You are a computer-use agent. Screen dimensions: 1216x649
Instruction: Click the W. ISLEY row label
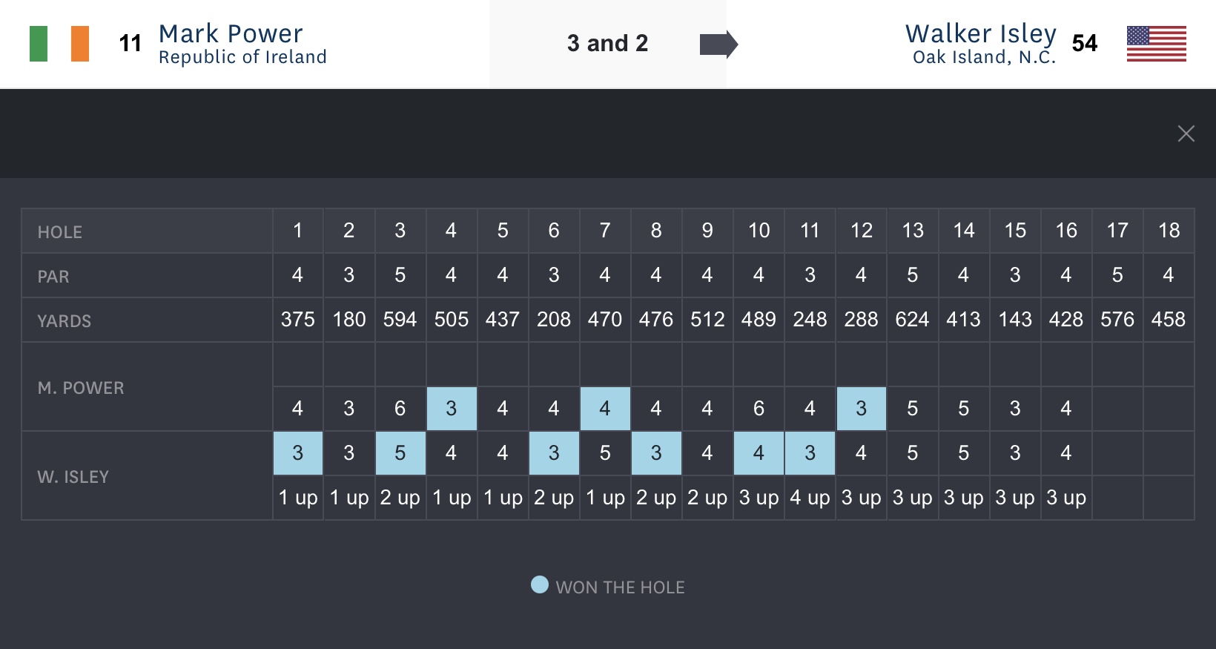tap(73, 477)
